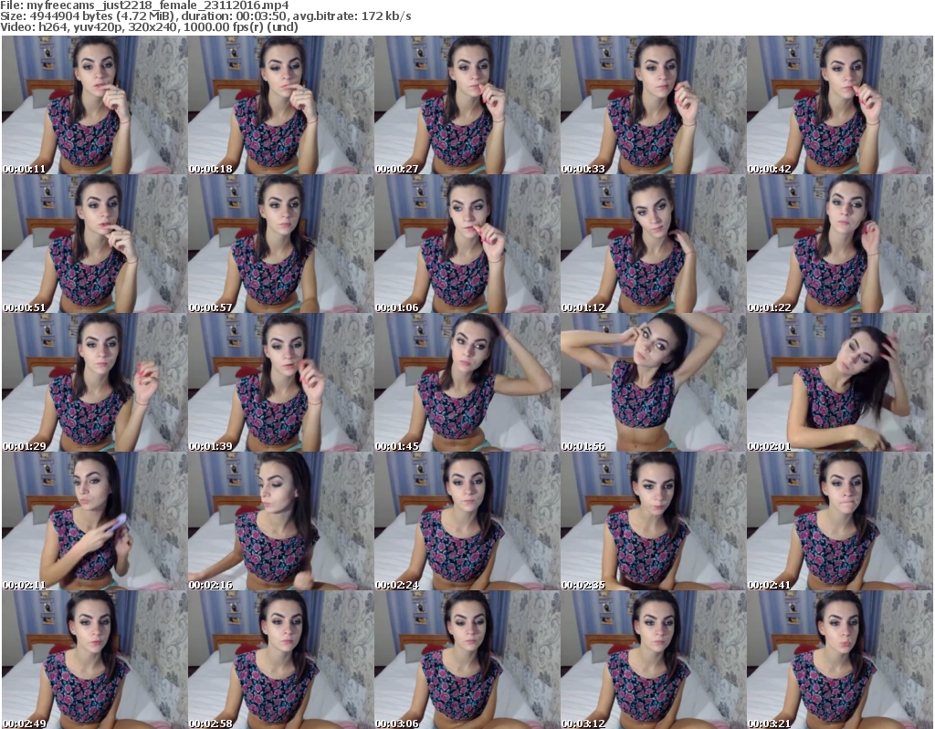This screenshot has height=729, width=935.
Task: Pick the frame stamped 00:01:56
Action: pyautogui.click(x=653, y=382)
